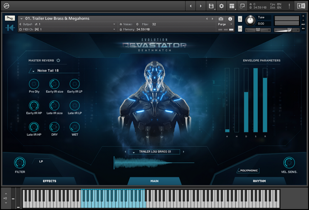Viewport: 309px width, 210px height.
Task: Click the FILTER knob
Action: [20, 162]
